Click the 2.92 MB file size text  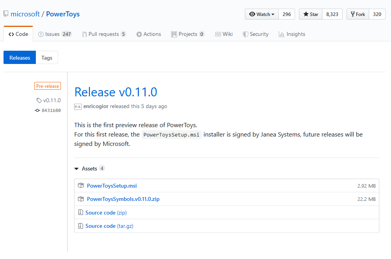click(x=366, y=186)
